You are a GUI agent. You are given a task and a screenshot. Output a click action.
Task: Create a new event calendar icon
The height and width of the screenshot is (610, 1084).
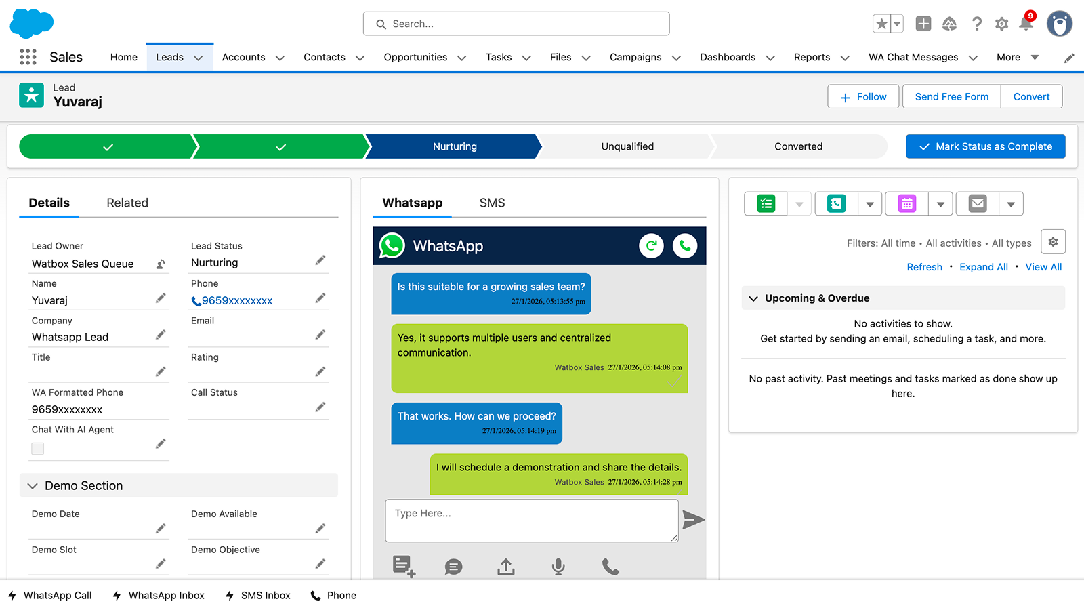click(907, 203)
